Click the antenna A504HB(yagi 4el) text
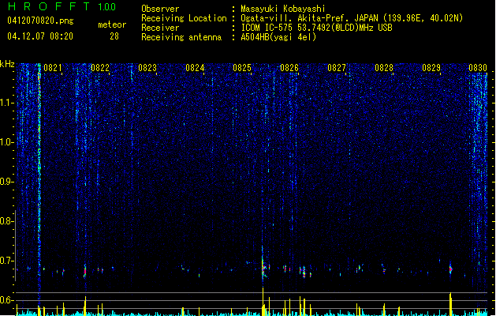 coord(278,37)
